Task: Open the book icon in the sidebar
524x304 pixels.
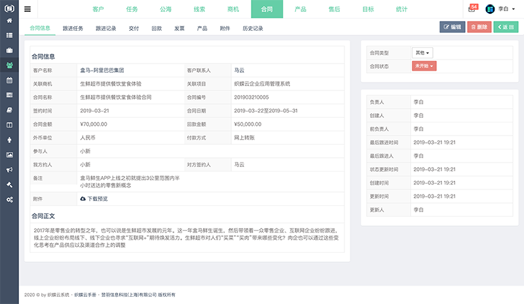Action: click(x=9, y=110)
